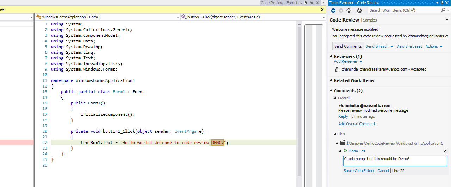This screenshot has width=451, height=187.
Task: Click Save (Ctrl+Enter) link
Action: [x=359, y=171]
